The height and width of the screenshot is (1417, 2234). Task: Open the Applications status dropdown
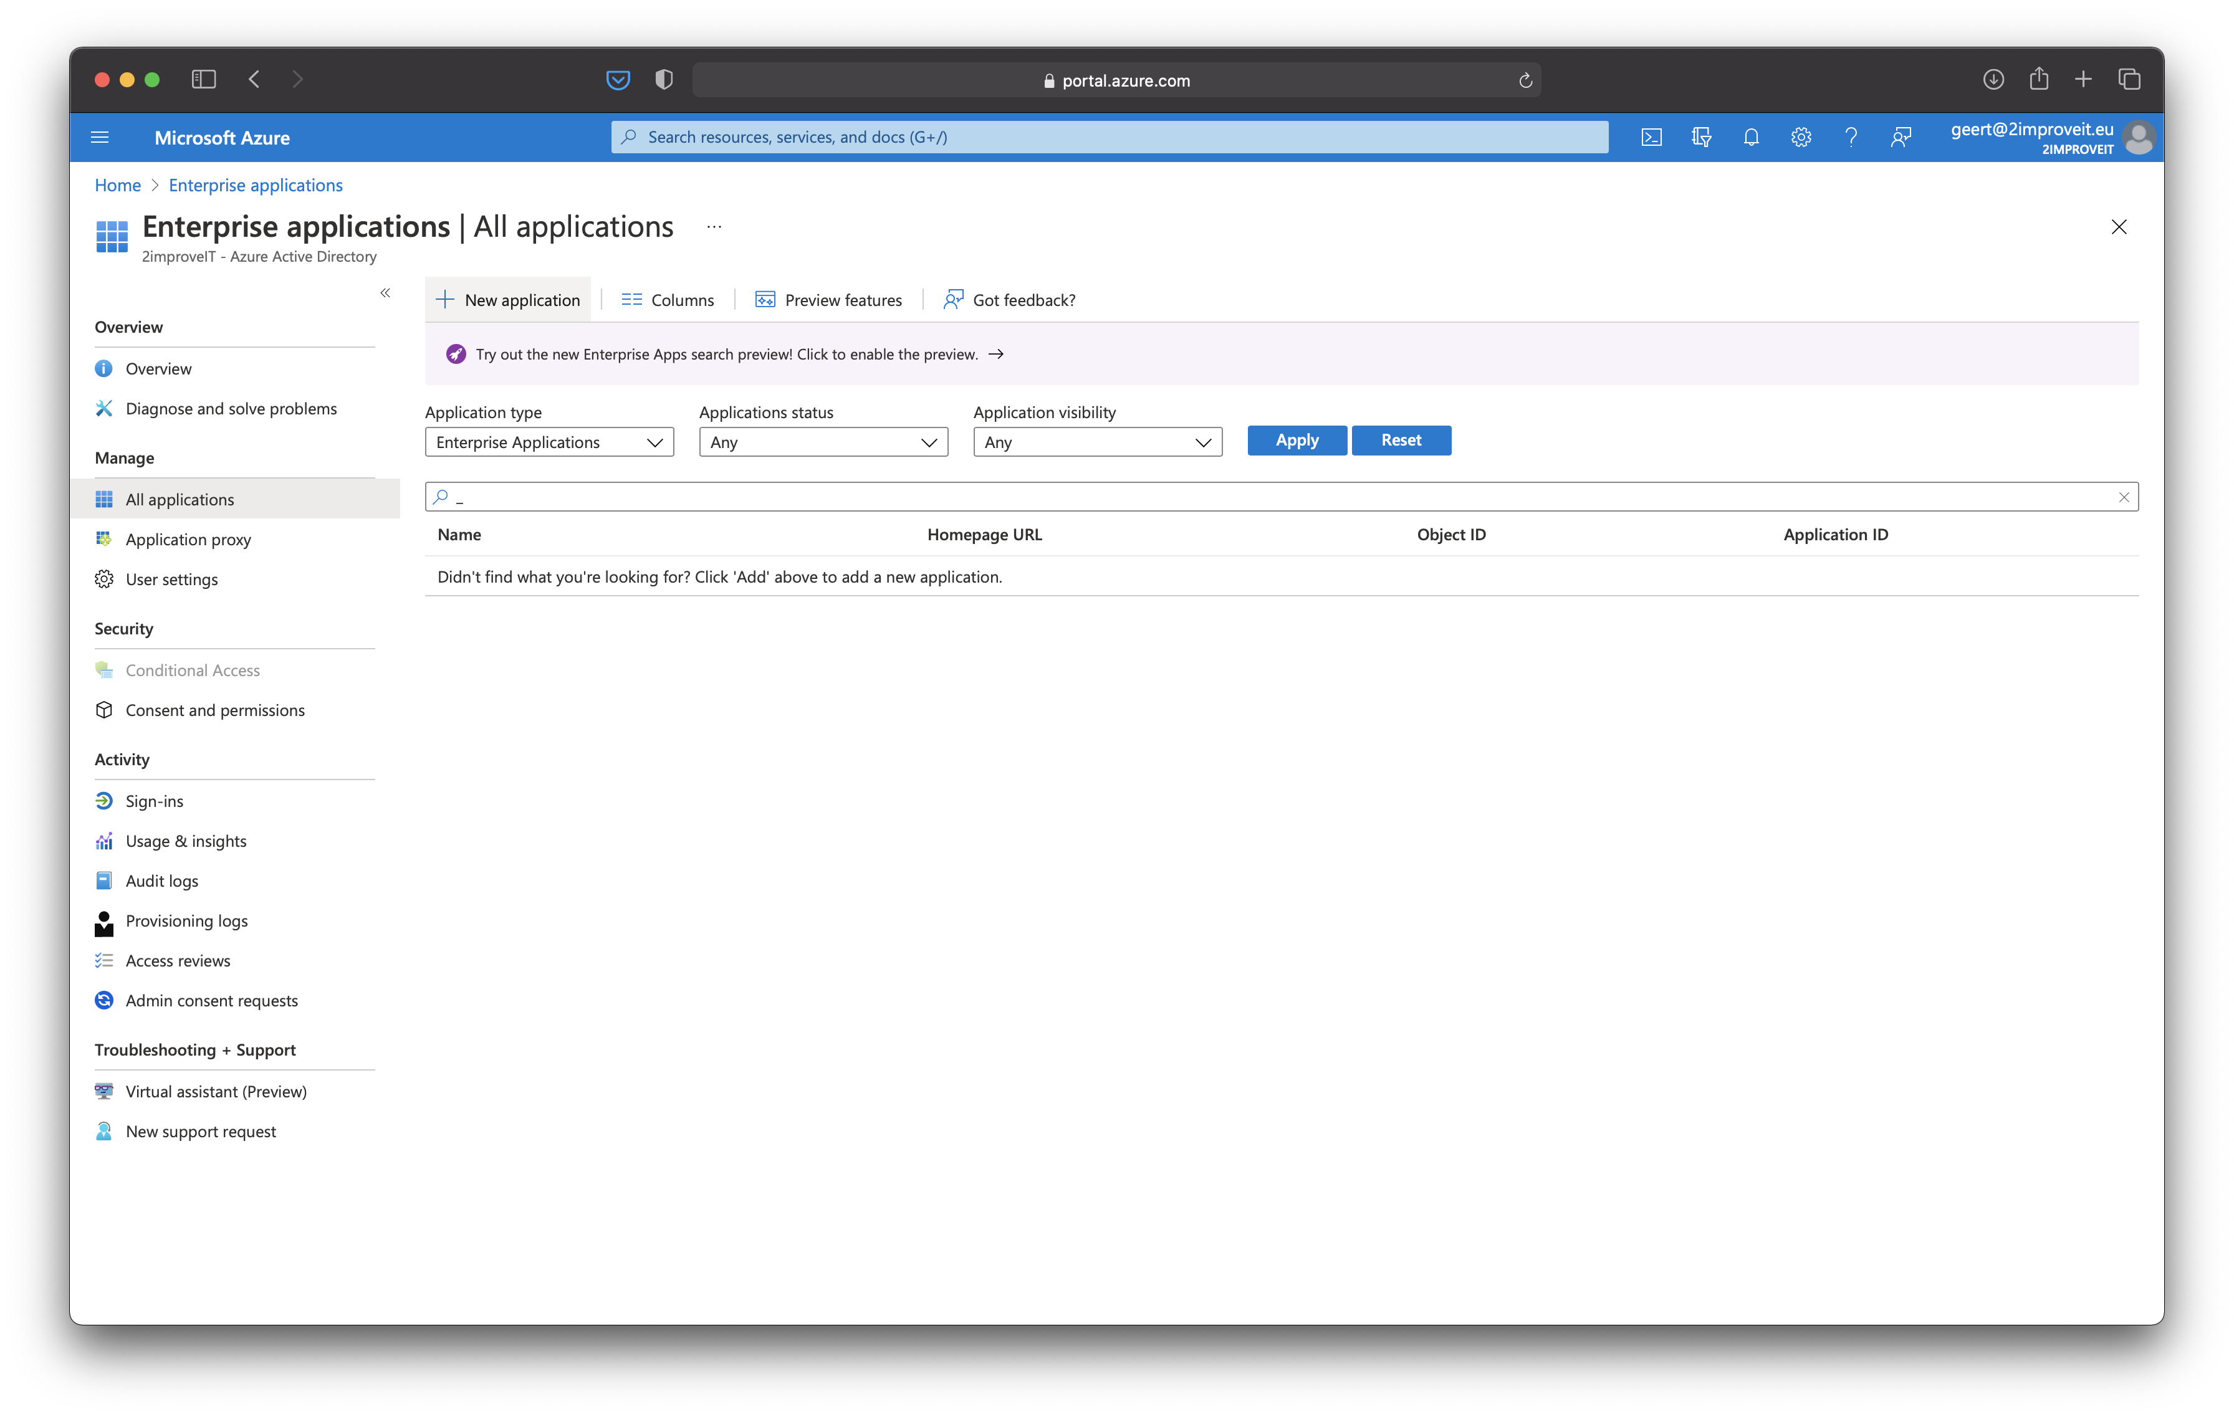point(824,442)
